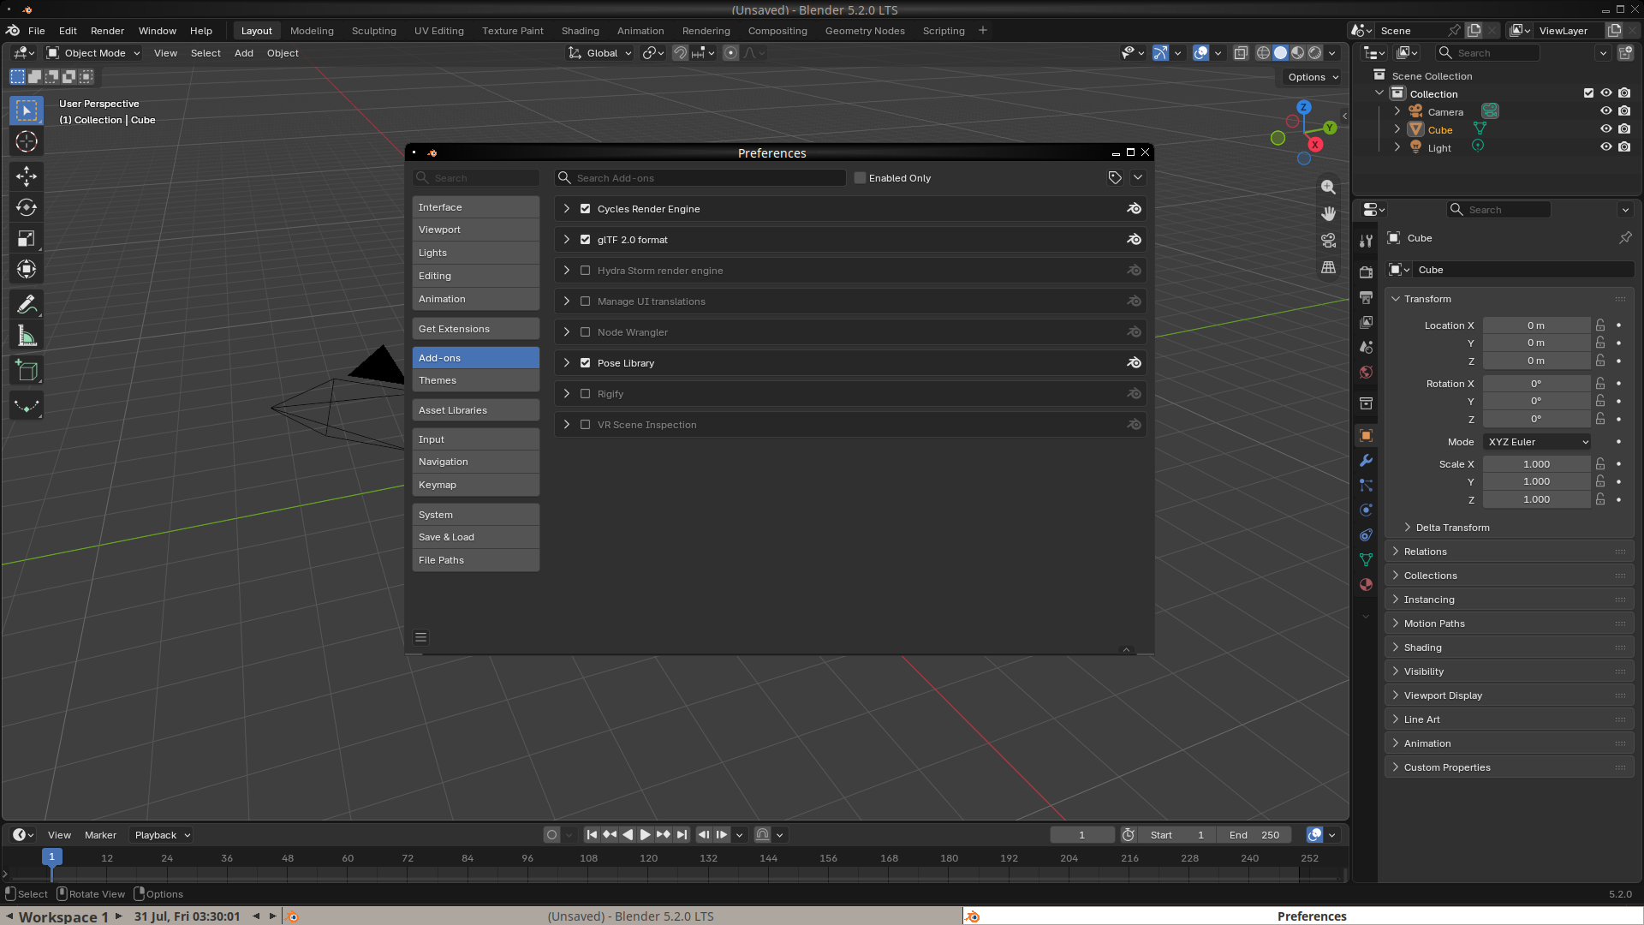Open the File menu
This screenshot has height=925, width=1644.
(x=37, y=31)
